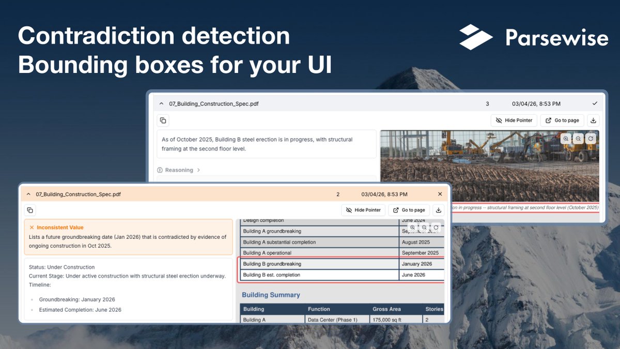
Task: Reset view icon on the timeline table preview
Action: [x=436, y=227]
